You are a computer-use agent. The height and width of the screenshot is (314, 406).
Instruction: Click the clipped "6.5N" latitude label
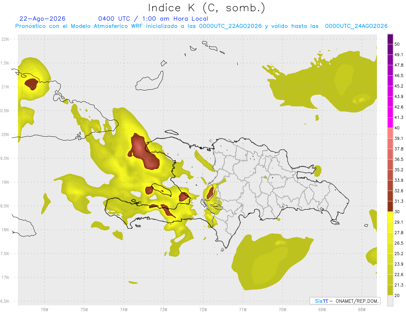tap(5, 301)
